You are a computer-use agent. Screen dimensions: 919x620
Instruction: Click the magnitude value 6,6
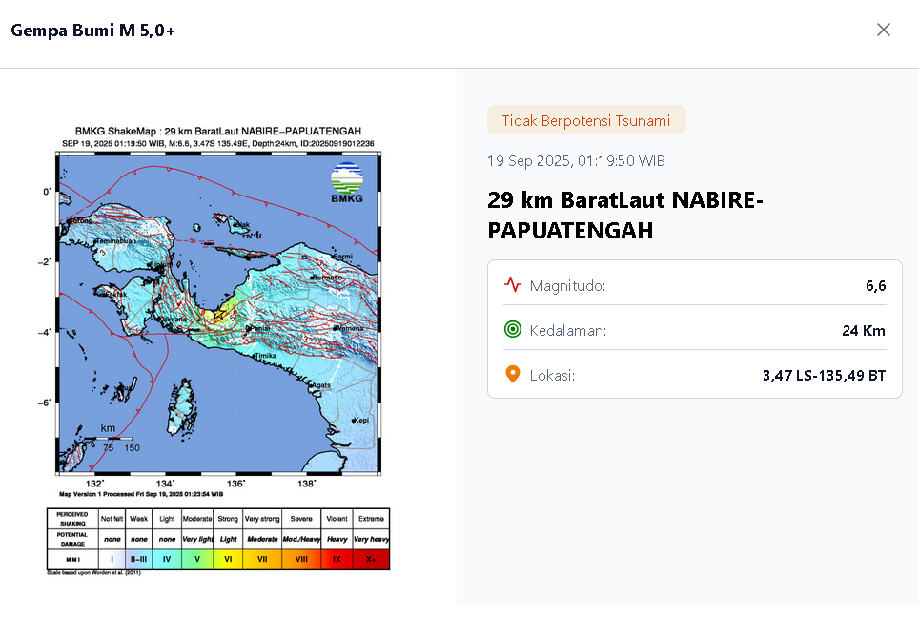click(x=875, y=285)
